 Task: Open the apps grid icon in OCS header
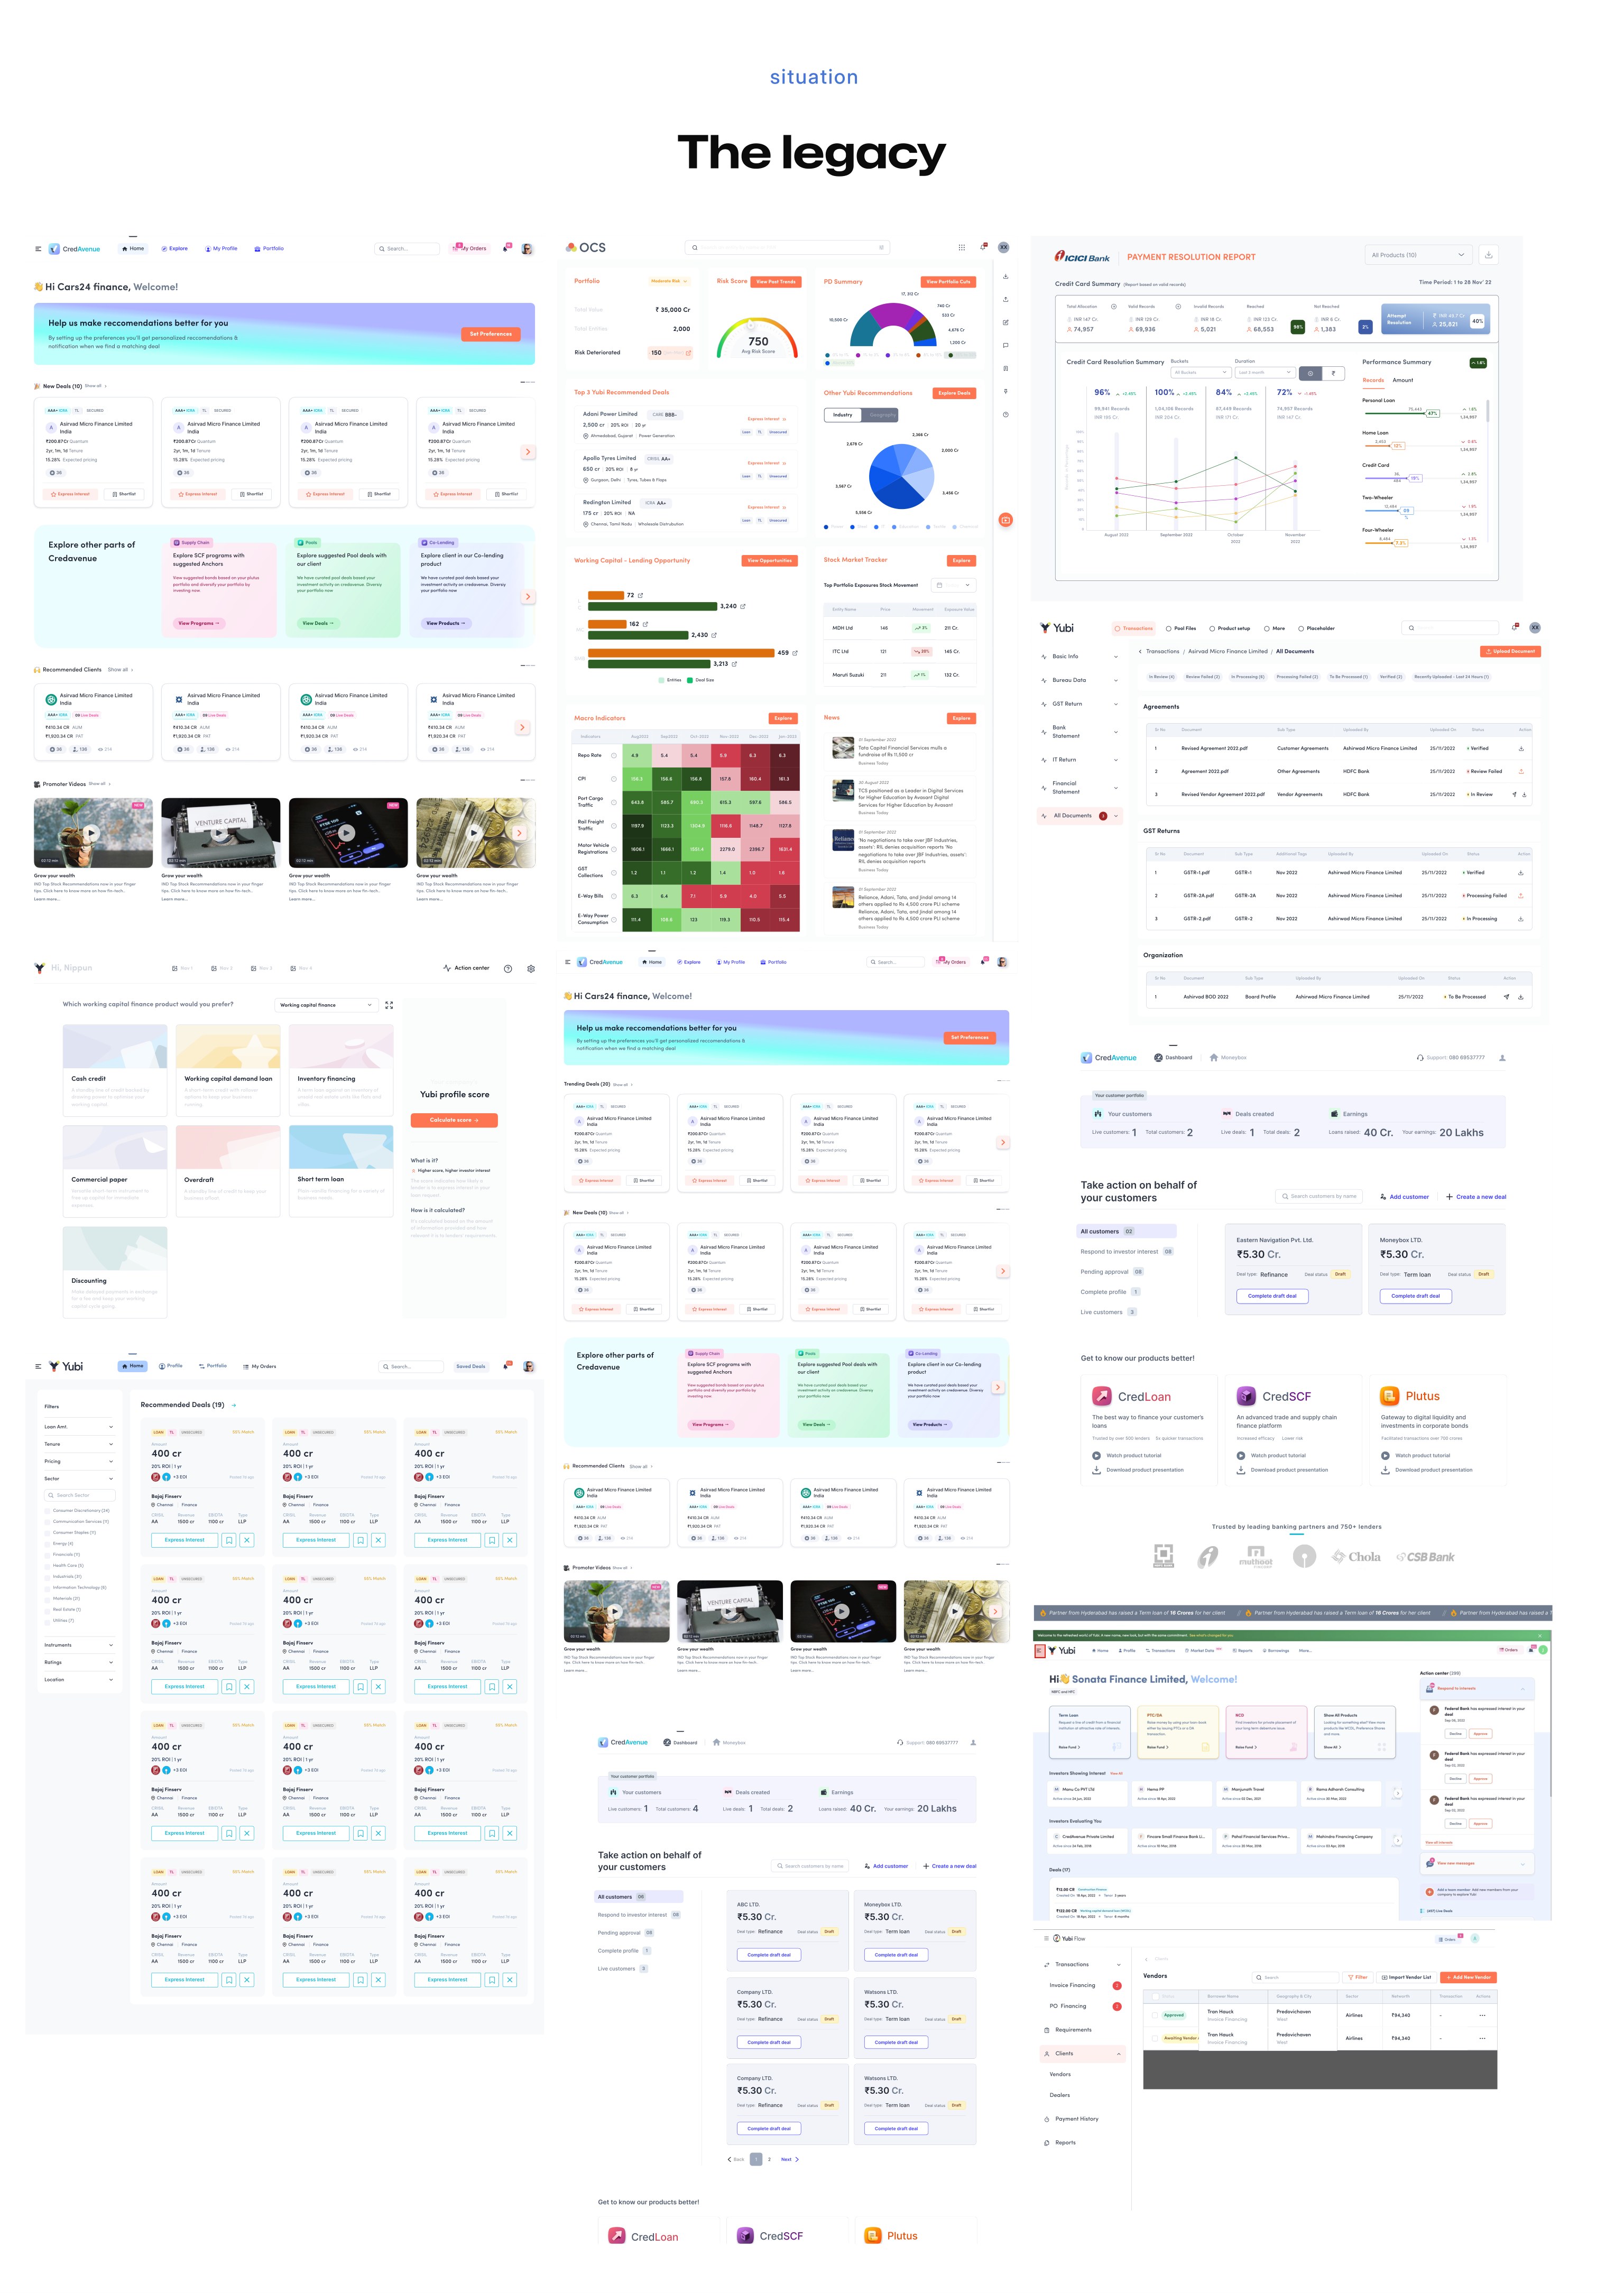(x=962, y=247)
